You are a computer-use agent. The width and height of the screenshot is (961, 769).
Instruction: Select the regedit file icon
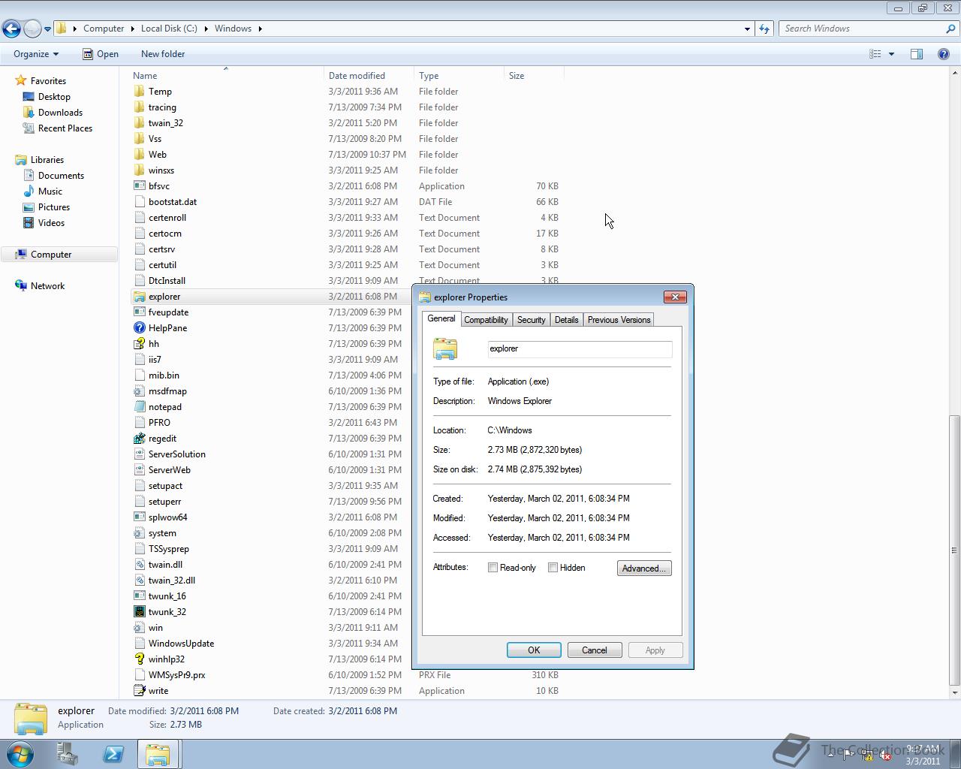139,439
